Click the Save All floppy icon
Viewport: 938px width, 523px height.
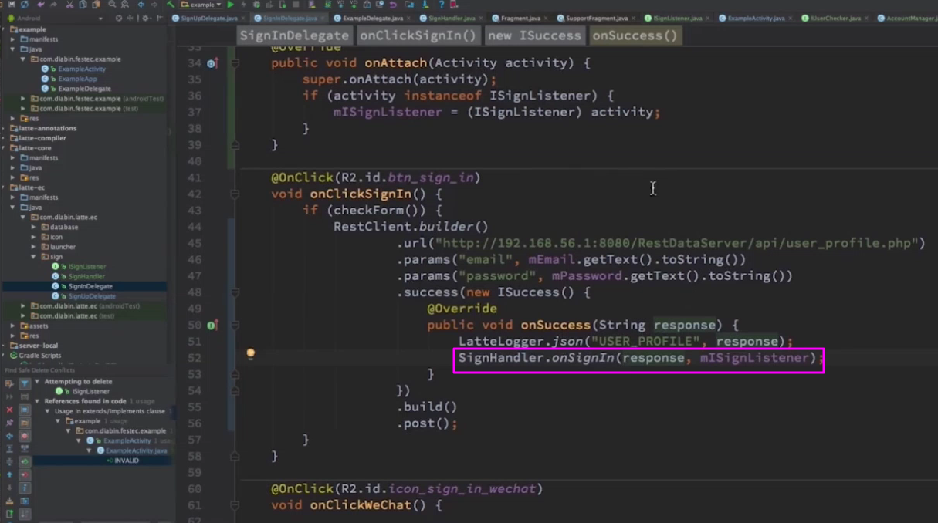12,5
